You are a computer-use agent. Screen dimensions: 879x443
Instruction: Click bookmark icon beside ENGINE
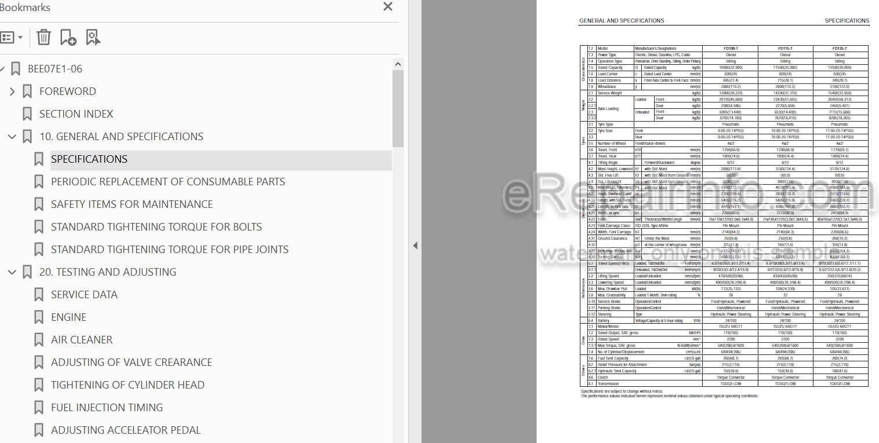(38, 317)
